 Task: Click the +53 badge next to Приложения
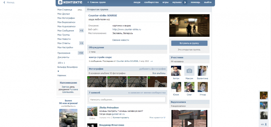coord(81,53)
